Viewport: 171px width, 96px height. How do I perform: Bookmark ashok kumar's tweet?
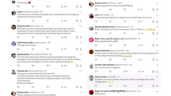pos(153,86)
